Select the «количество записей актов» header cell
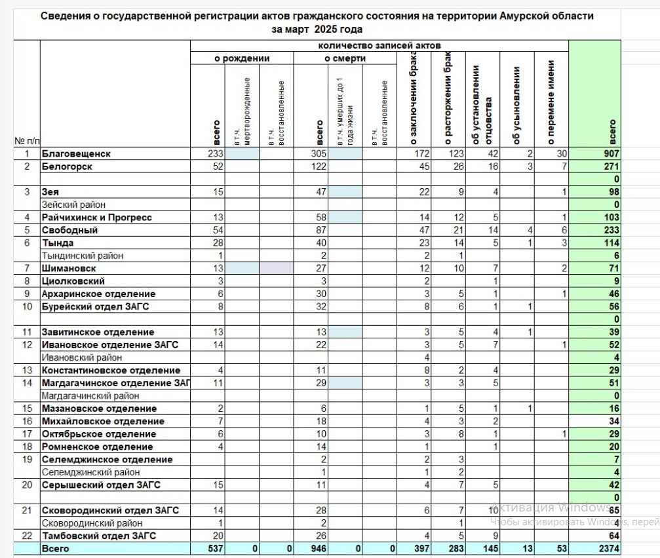This screenshot has height=558, width=660. pyautogui.click(x=379, y=45)
